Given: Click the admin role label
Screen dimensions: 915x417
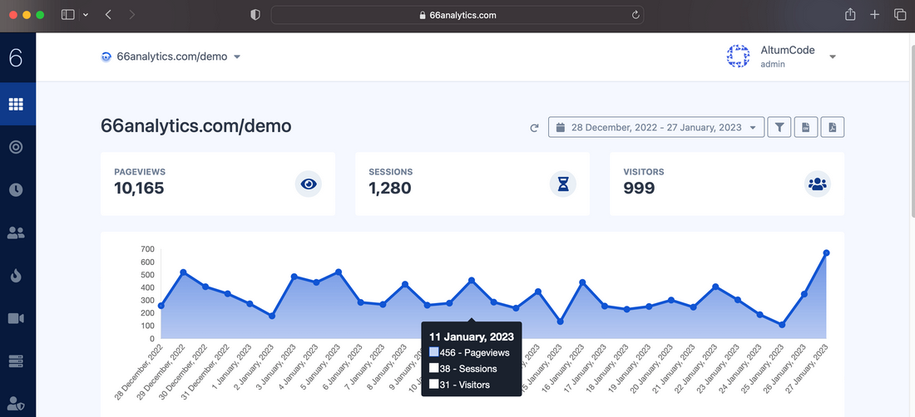Looking at the screenshot, I should [x=773, y=64].
